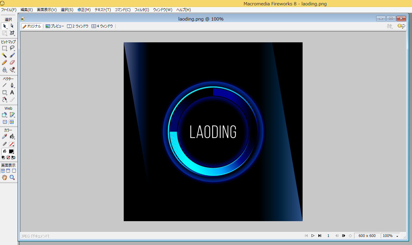Show slices and hotspots
The height and width of the screenshot is (245, 412).
coord(12,122)
